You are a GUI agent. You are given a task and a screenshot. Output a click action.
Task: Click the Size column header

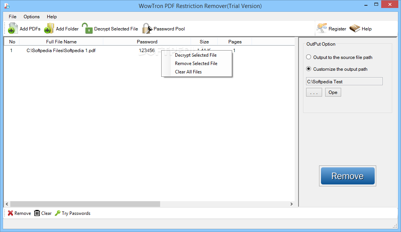point(204,41)
